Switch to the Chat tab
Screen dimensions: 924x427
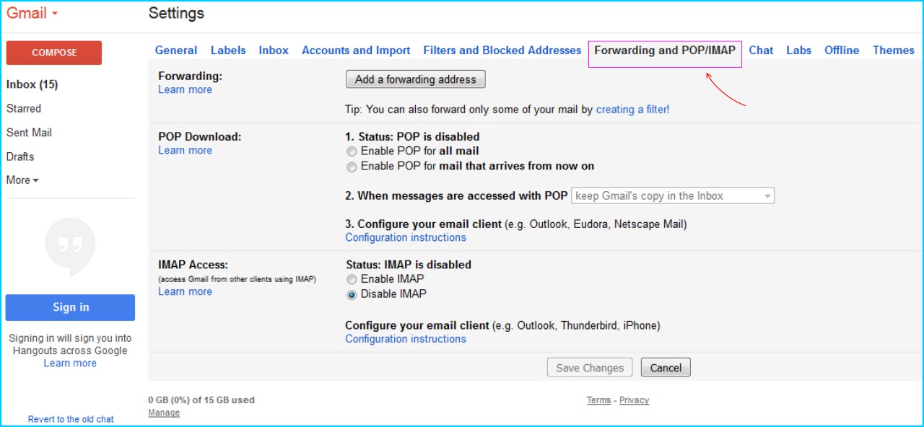click(761, 50)
